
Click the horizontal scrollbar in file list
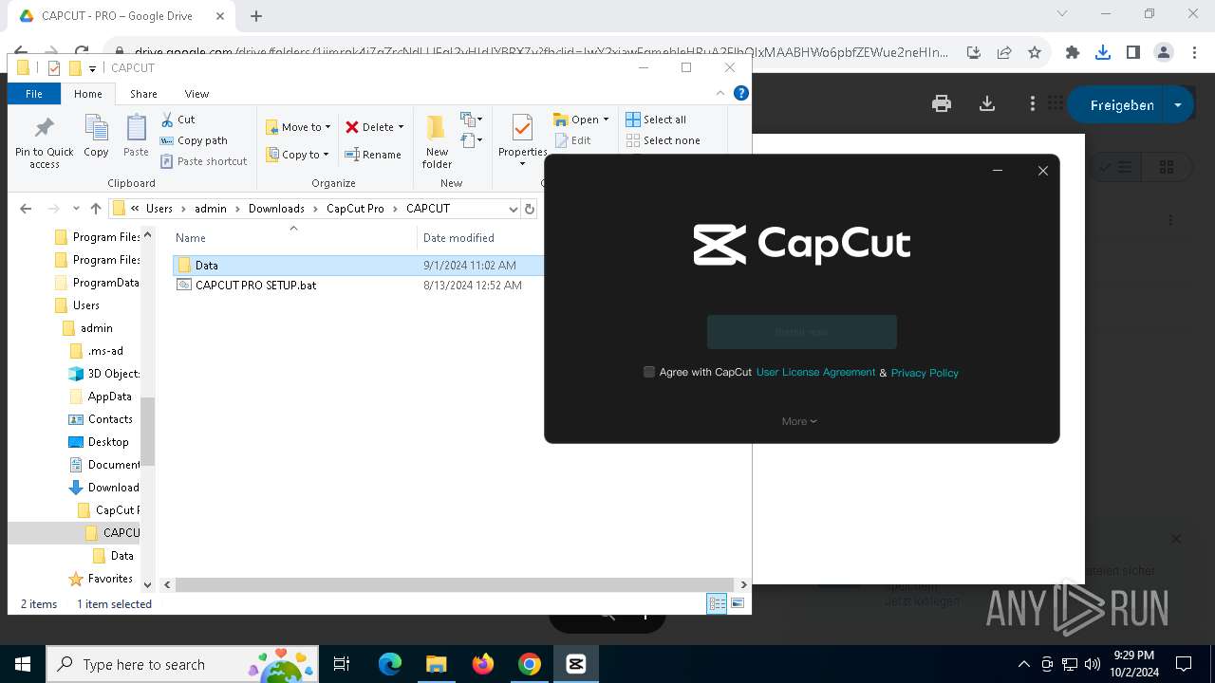[x=455, y=585]
